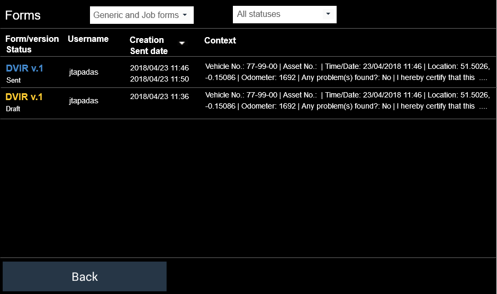Open the All statuses filter dropdown

(279, 14)
